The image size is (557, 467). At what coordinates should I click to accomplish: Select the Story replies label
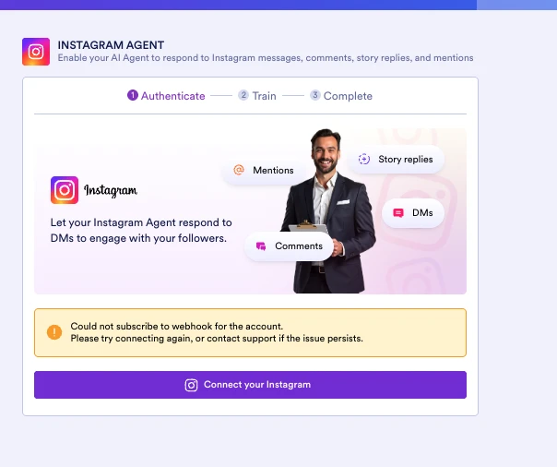tap(405, 159)
